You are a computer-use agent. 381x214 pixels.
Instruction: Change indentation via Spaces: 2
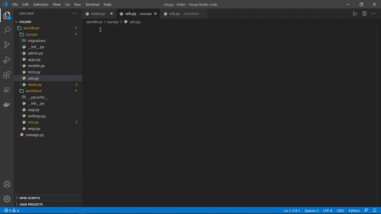(311, 210)
